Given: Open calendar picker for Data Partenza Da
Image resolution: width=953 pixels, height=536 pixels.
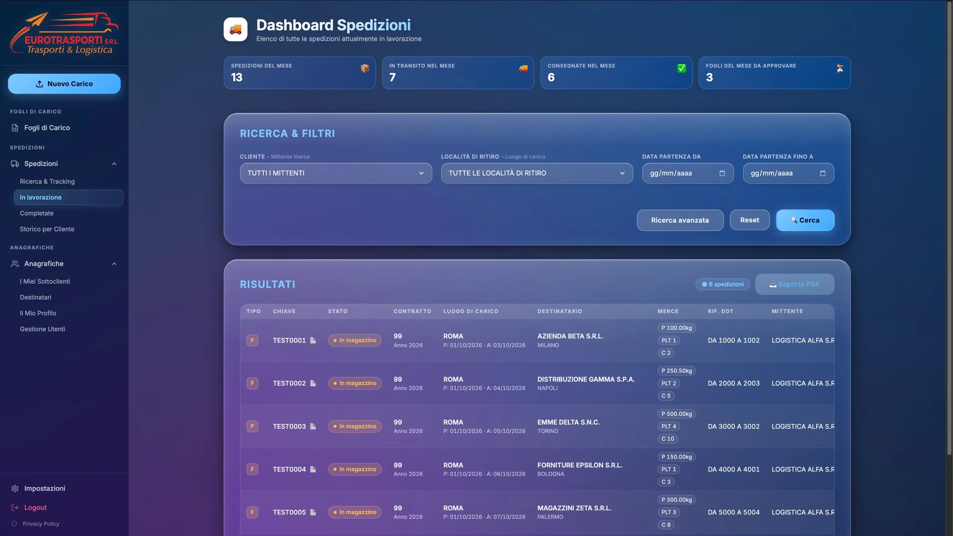Looking at the screenshot, I should click(x=722, y=173).
